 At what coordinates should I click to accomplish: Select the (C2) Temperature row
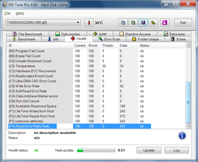point(80,66)
